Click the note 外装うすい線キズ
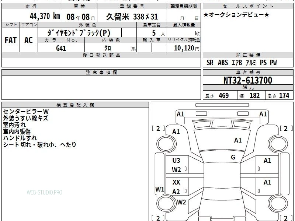Screen dimensions: 295x221 coord(25,118)
